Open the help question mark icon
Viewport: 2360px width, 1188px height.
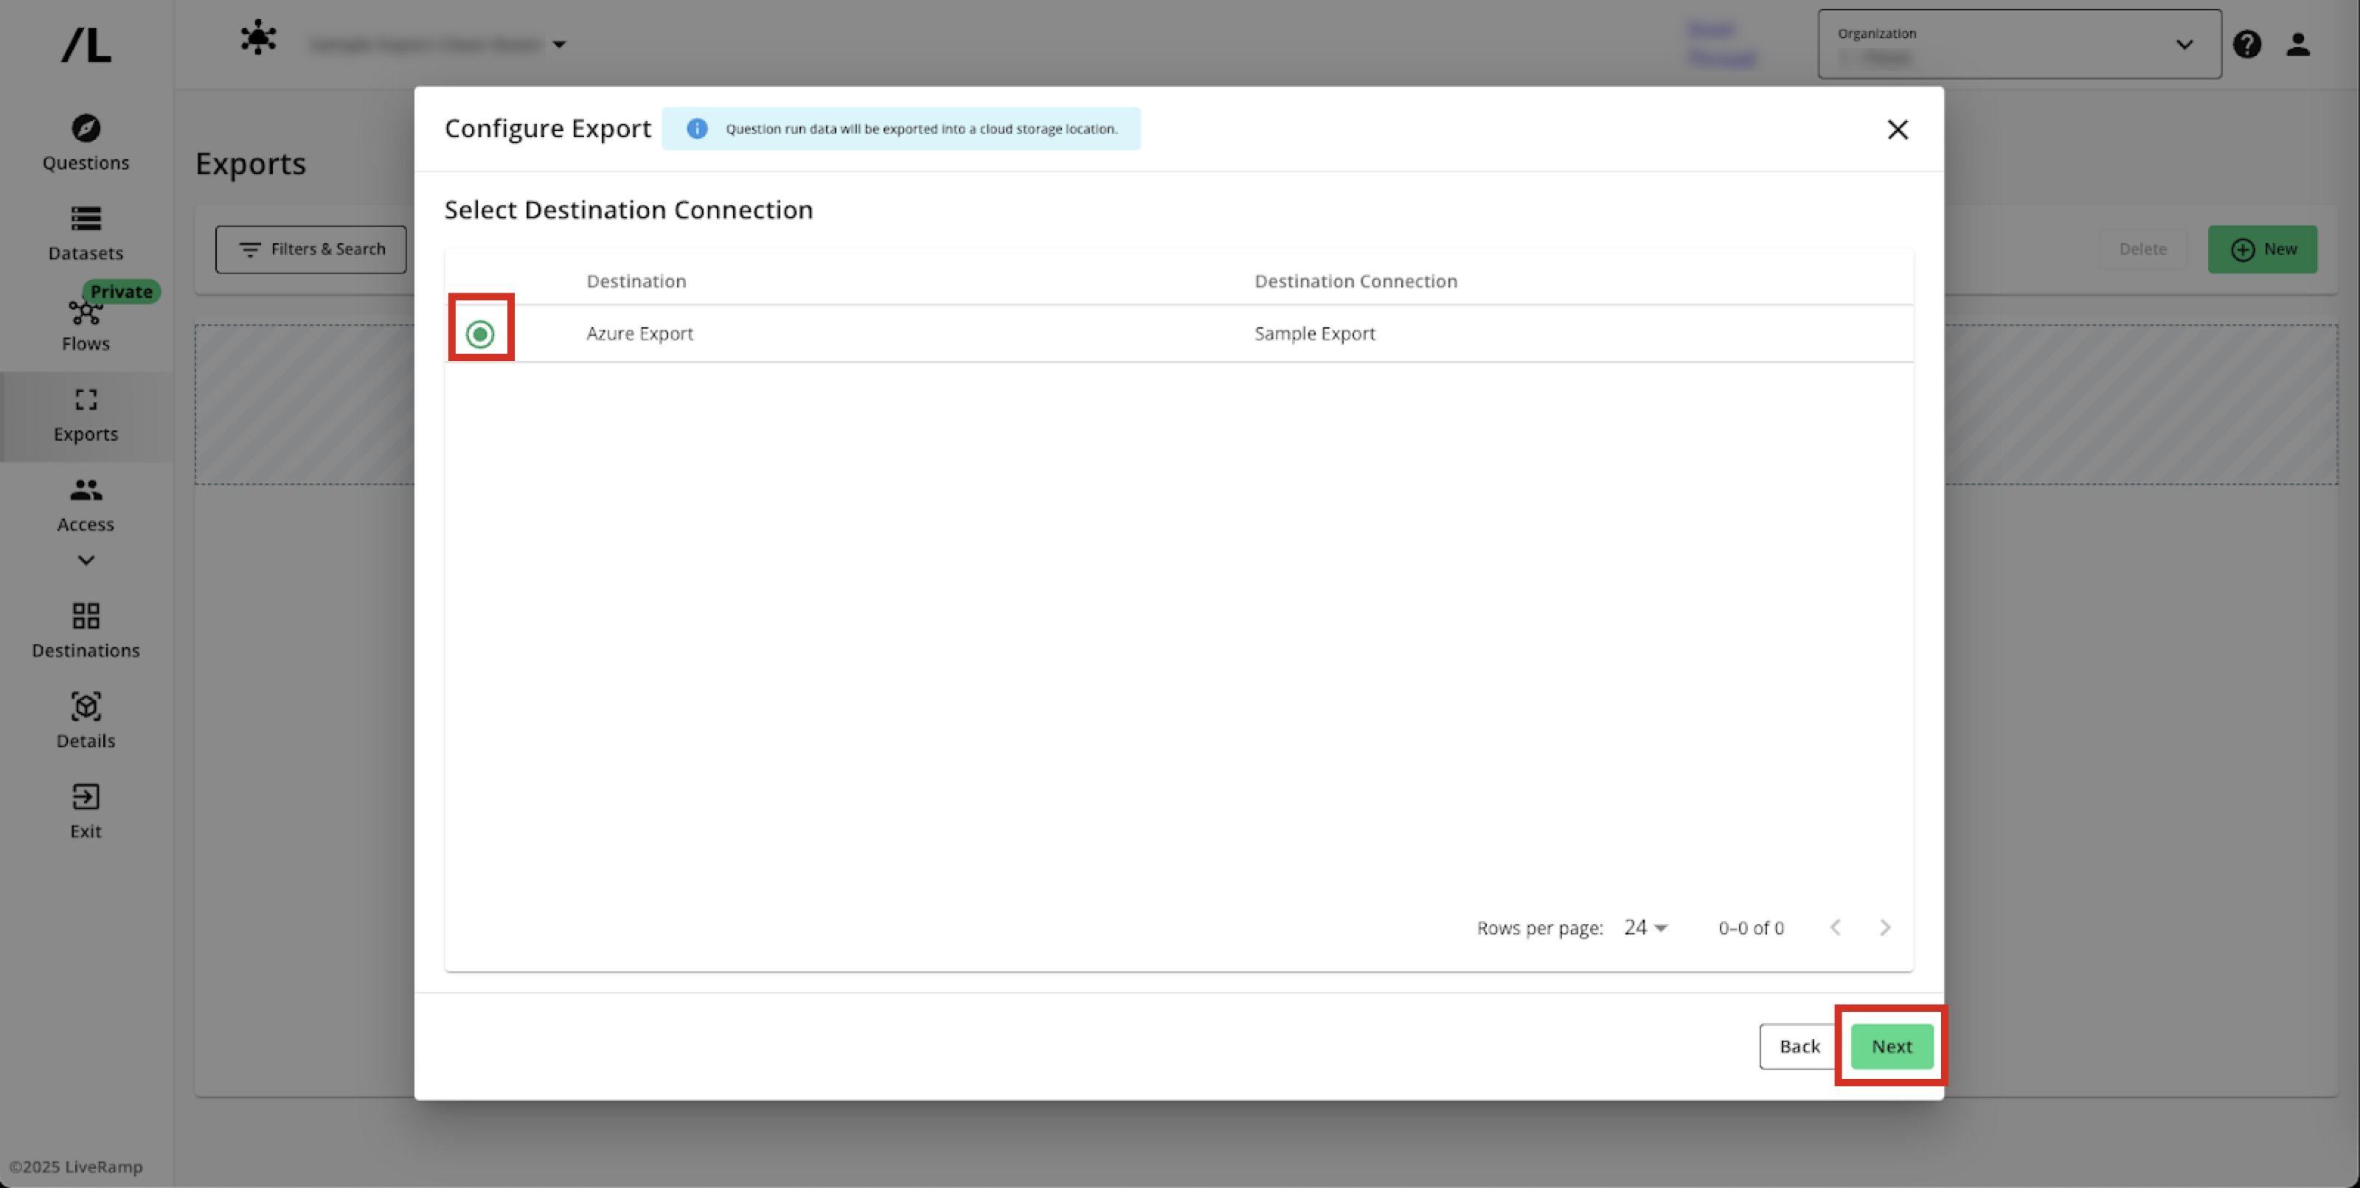[2246, 44]
